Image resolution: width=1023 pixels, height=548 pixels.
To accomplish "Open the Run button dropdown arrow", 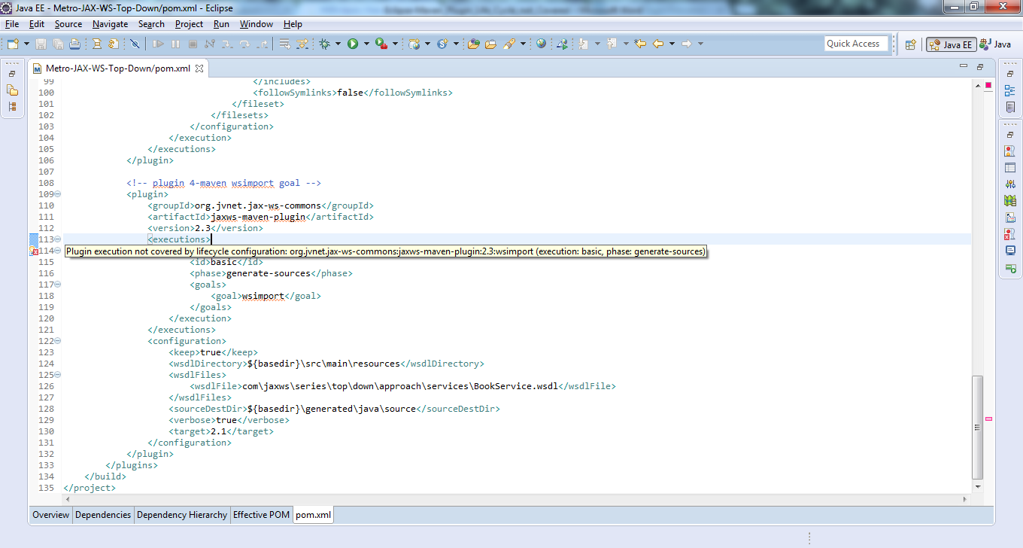I will (x=366, y=44).
